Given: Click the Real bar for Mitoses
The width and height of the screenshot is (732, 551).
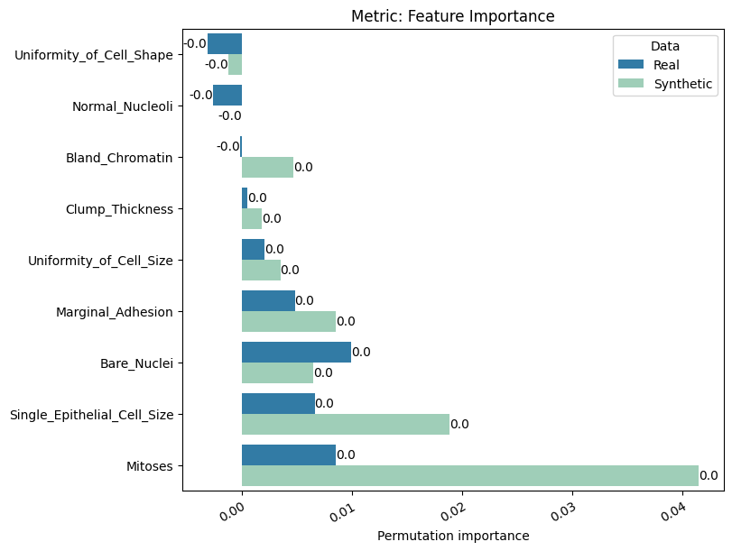Looking at the screenshot, I should pyautogui.click(x=289, y=455).
